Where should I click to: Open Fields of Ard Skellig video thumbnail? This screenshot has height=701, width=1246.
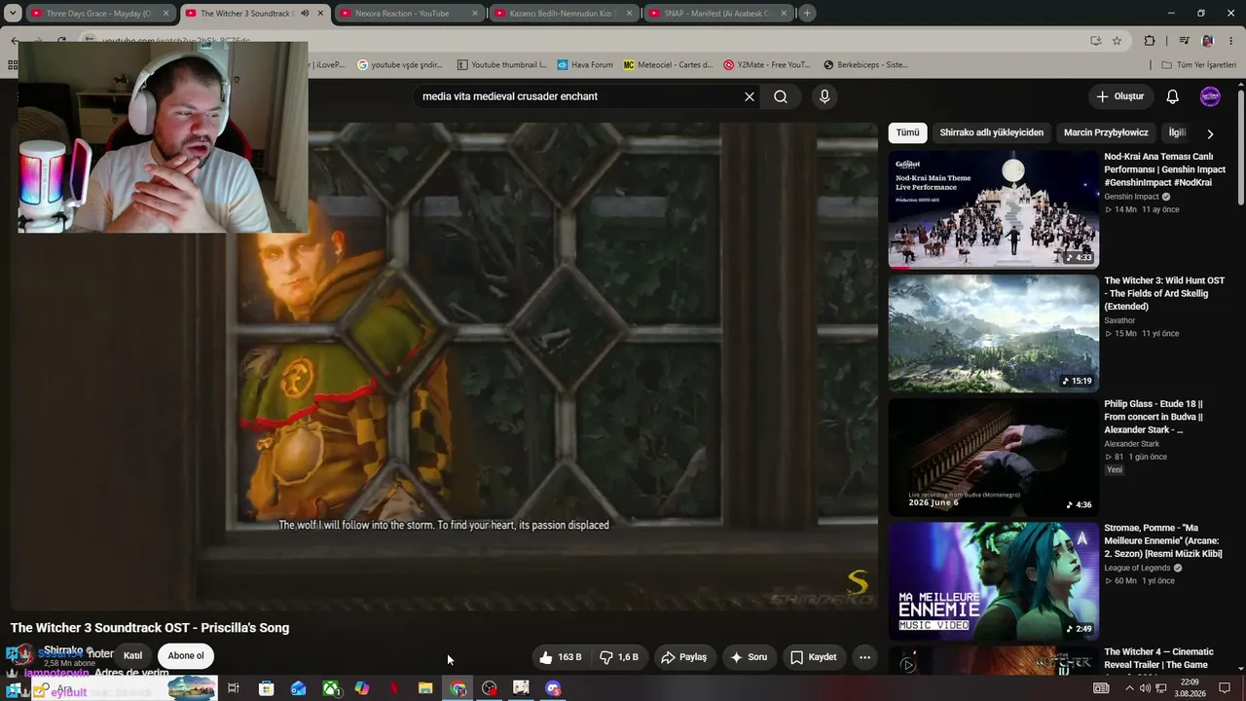pyautogui.click(x=993, y=333)
